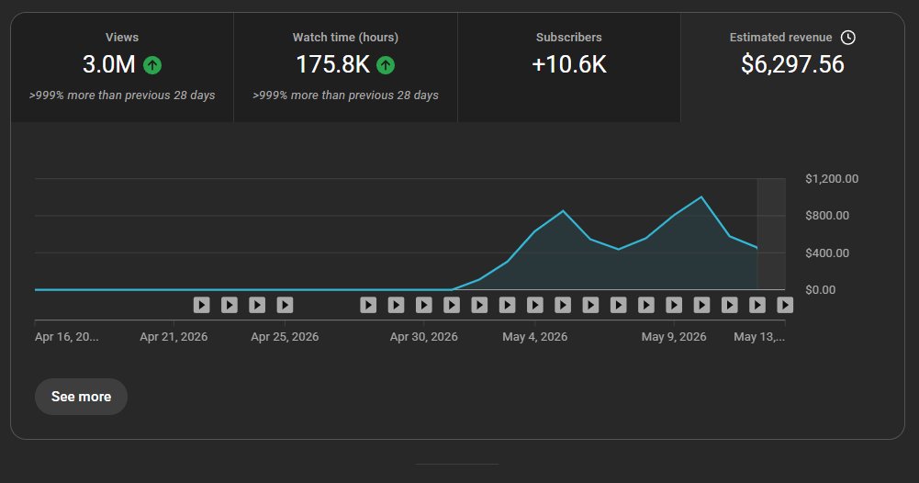Click the Apr 25, 2026 date label
The image size is (919, 483).
(x=285, y=336)
